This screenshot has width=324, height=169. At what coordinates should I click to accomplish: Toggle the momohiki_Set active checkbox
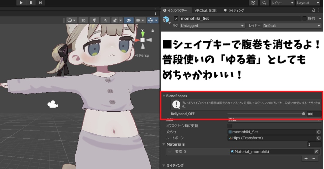(x=176, y=19)
